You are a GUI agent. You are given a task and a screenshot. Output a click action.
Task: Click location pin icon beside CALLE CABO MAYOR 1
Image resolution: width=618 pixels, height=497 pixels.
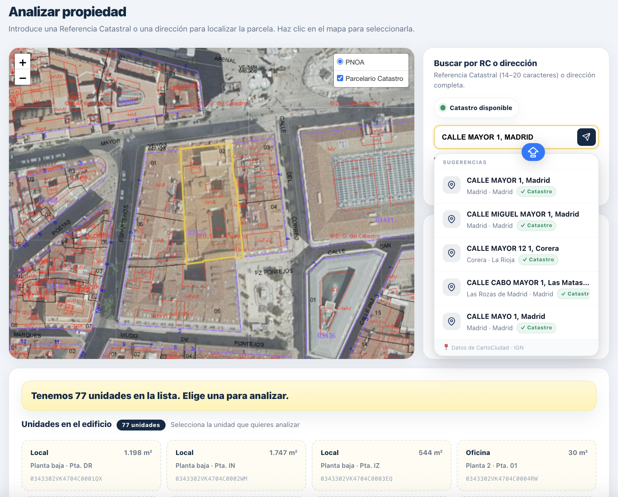[452, 287]
